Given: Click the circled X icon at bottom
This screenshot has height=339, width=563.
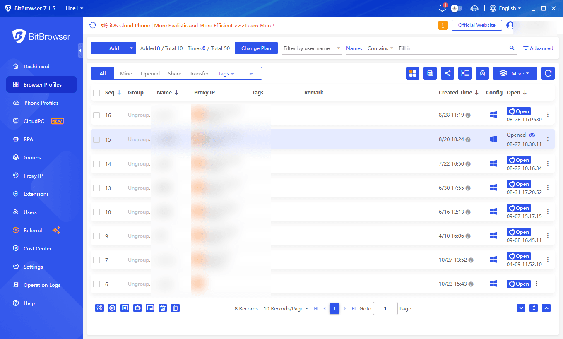Looking at the screenshot, I should (112, 308).
